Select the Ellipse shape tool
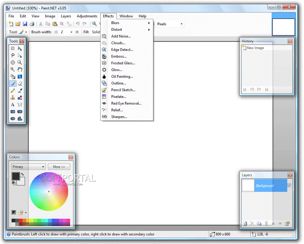304x244 pixels. 13,119
